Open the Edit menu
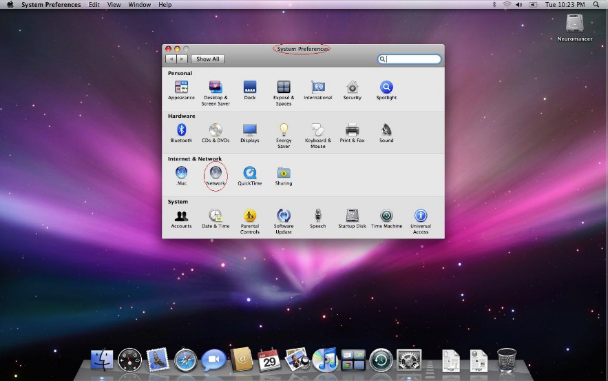 point(94,5)
